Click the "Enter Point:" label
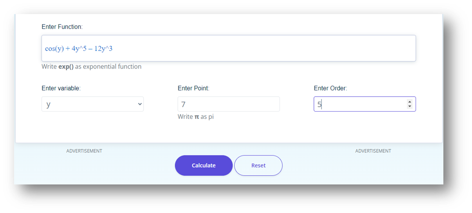Screen dimensions: 472x213 click(193, 88)
